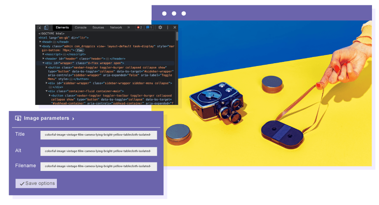Expand the head element node
Viewport: 379px width, 205px height.
point(40,42)
